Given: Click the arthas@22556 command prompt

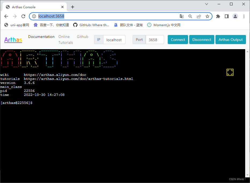Looking at the screenshot, I should pos(17,103).
